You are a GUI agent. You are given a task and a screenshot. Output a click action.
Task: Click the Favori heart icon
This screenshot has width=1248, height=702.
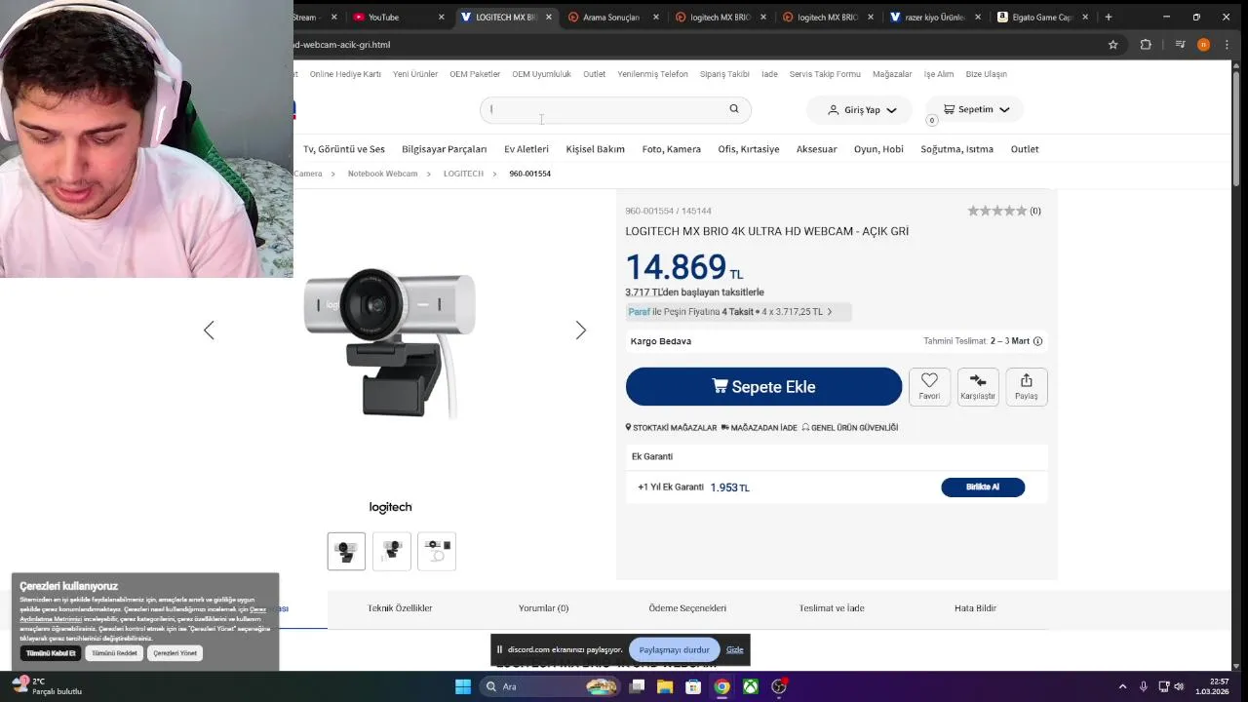coord(929,380)
